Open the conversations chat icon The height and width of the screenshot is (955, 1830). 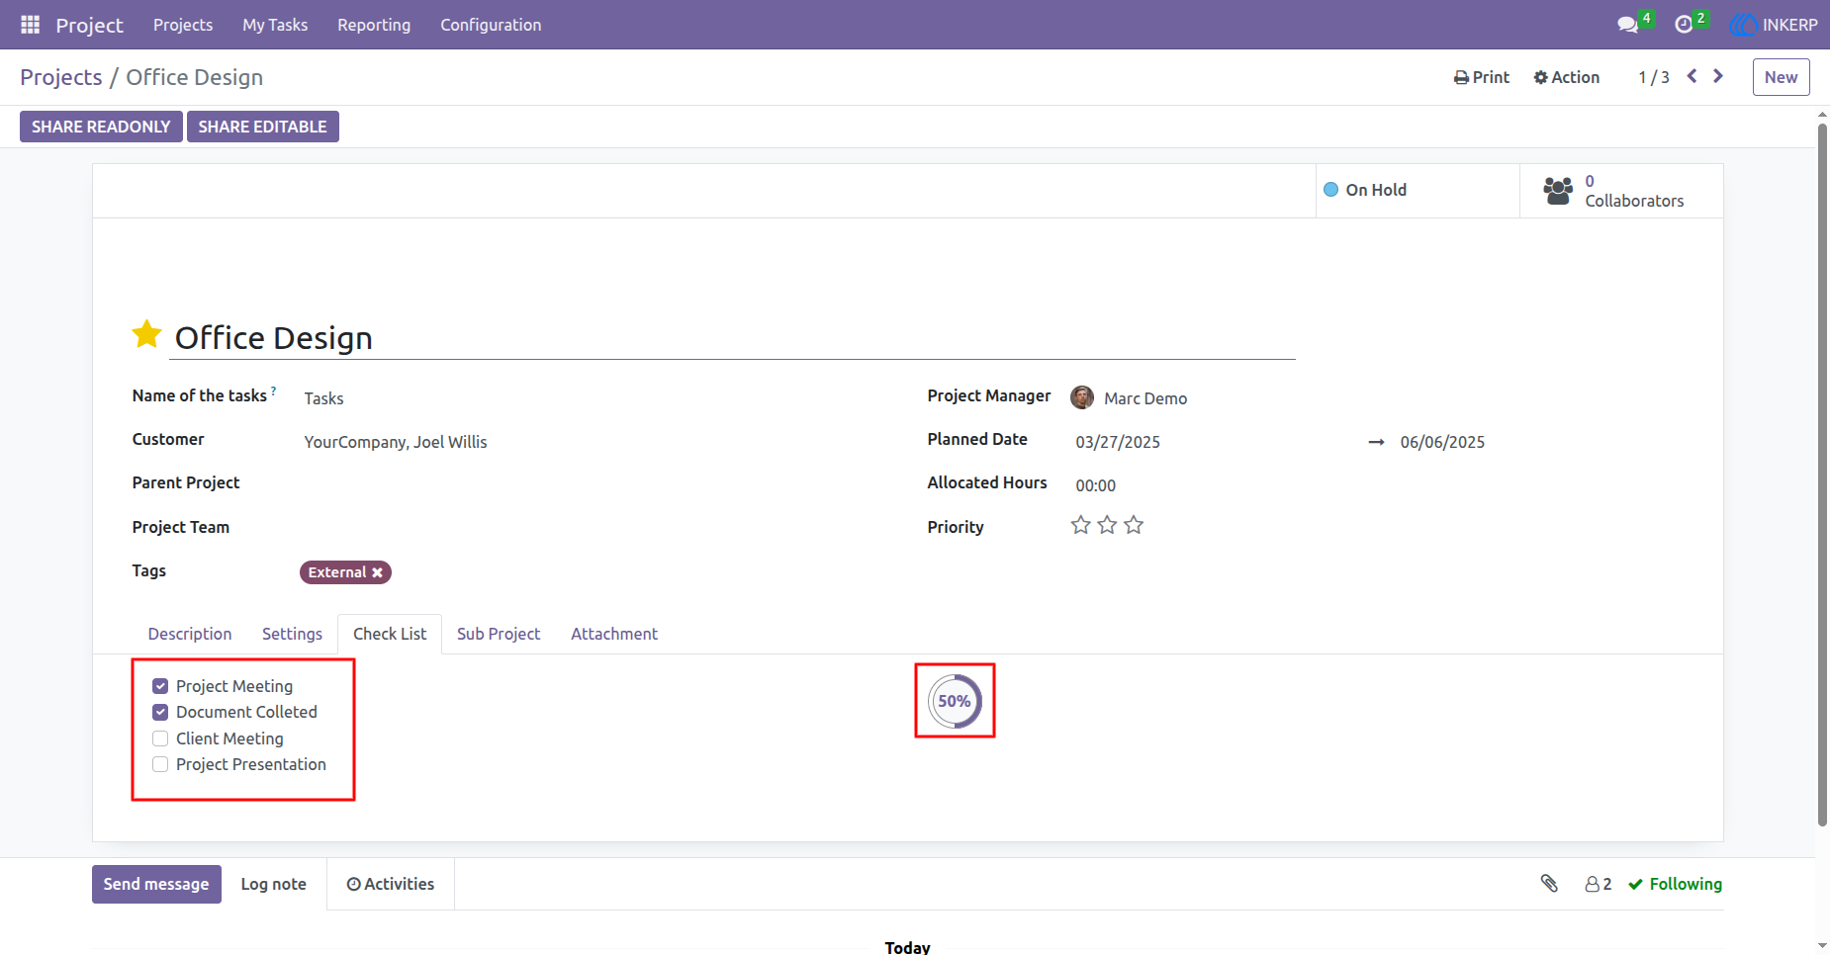[x=1628, y=25]
